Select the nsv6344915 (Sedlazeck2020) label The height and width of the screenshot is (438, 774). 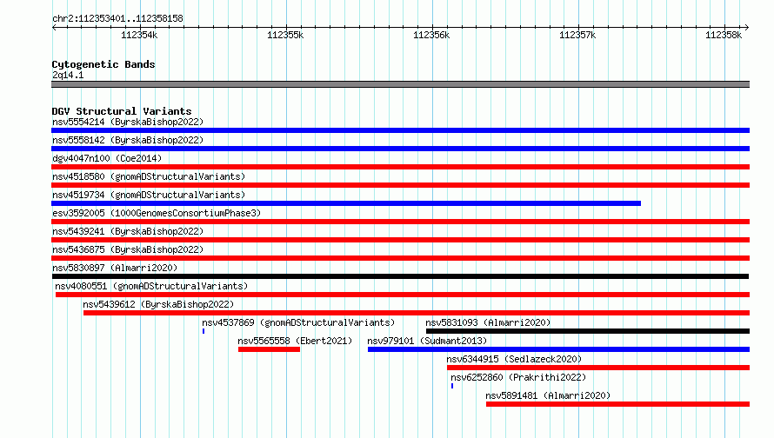point(514,359)
